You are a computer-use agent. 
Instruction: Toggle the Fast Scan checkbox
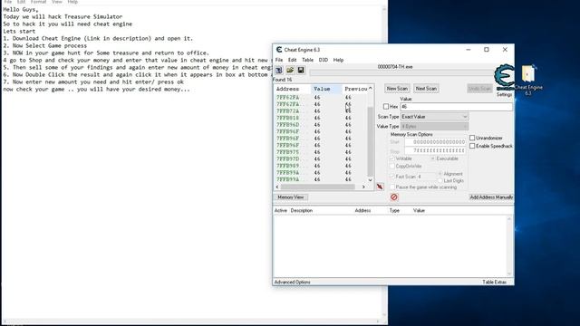pos(392,177)
